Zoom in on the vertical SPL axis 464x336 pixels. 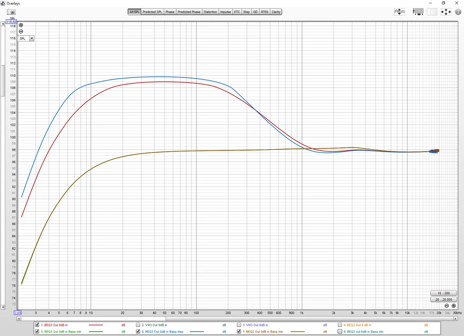click(x=21, y=25)
